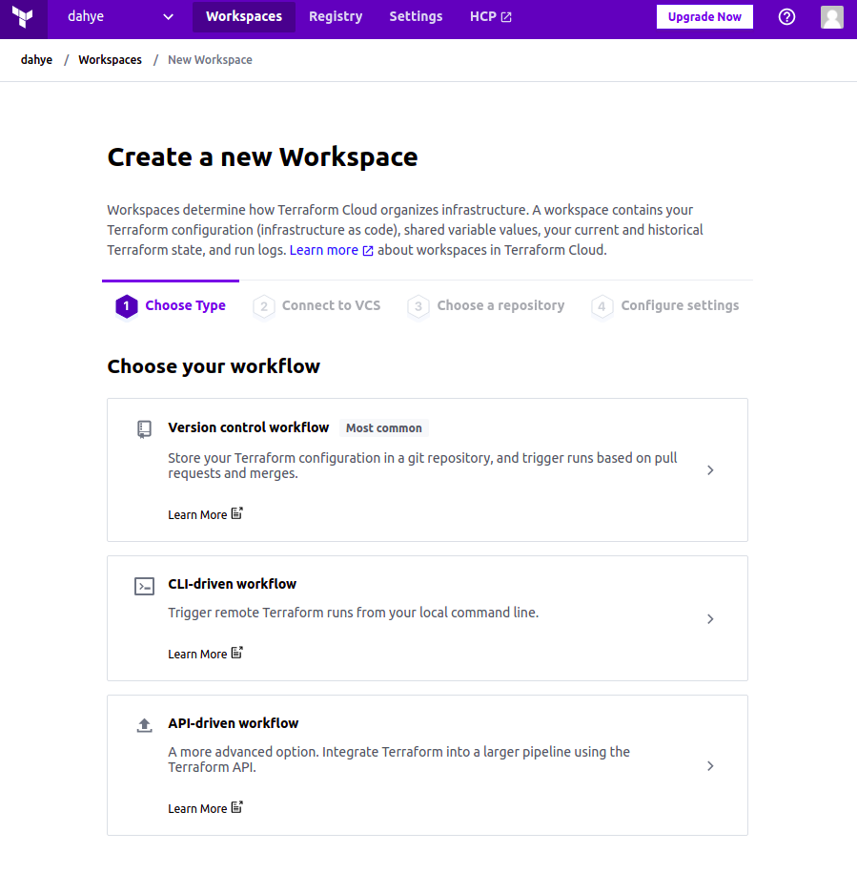Click the CLI-driven workflow terminal icon
Screen dimensions: 857x874
pyautogui.click(x=144, y=586)
